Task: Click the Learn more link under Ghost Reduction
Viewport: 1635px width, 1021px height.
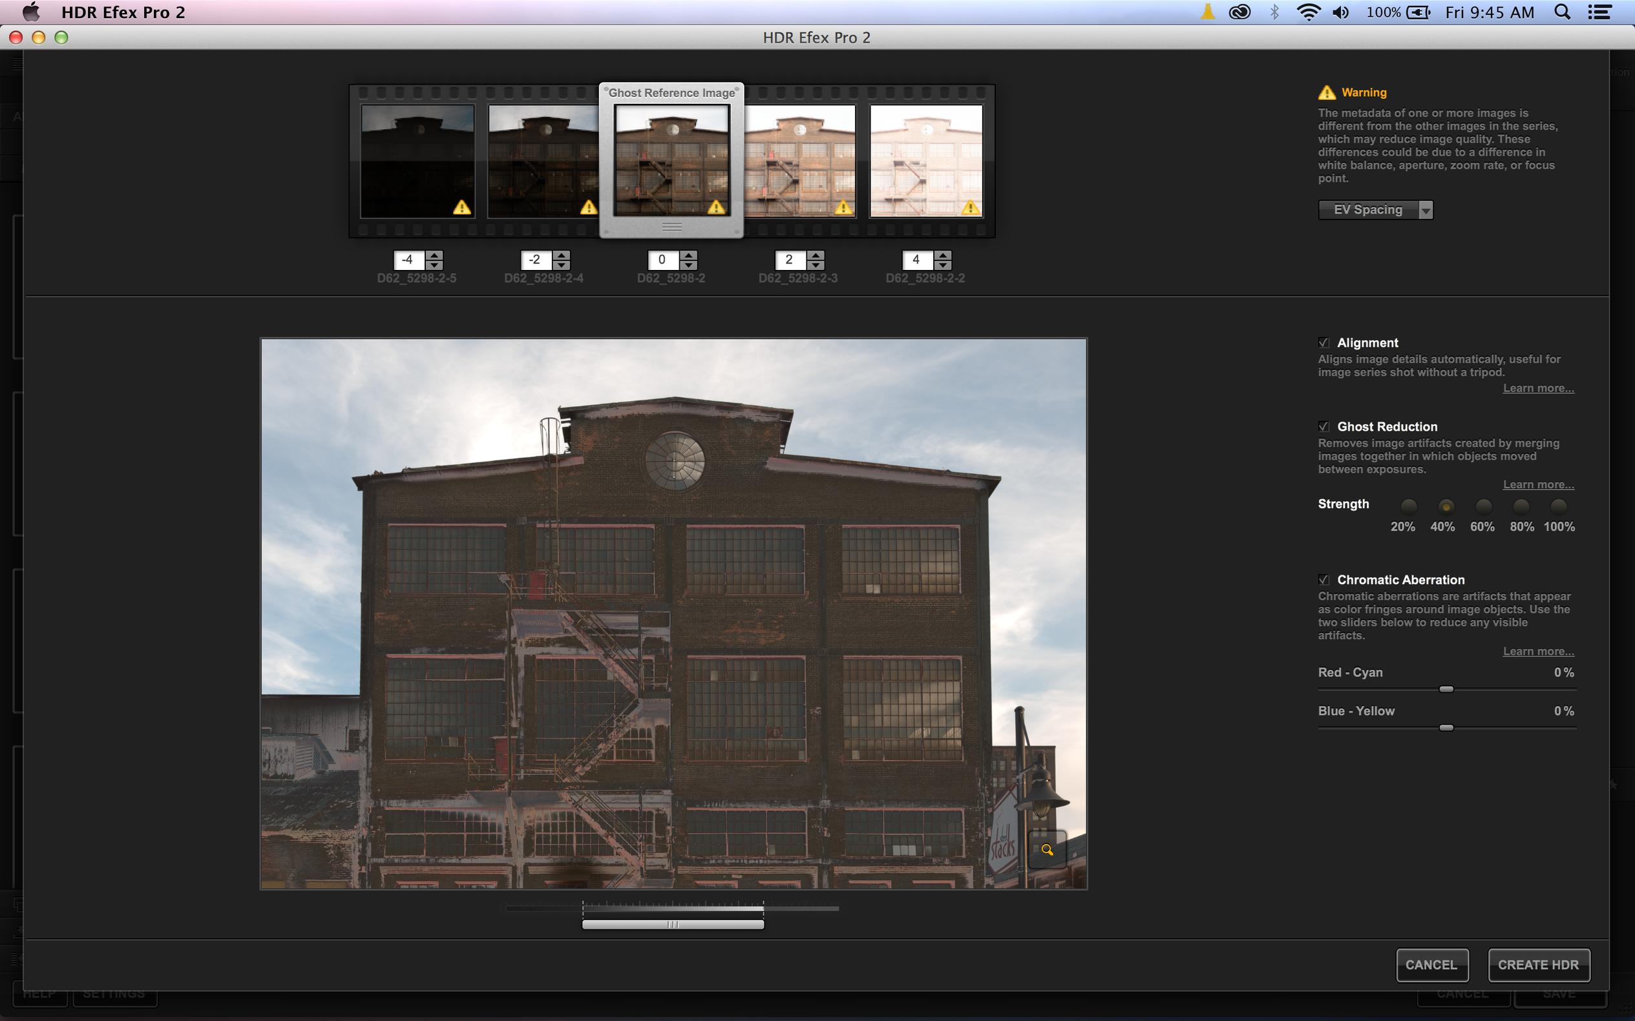Action: click(x=1539, y=484)
